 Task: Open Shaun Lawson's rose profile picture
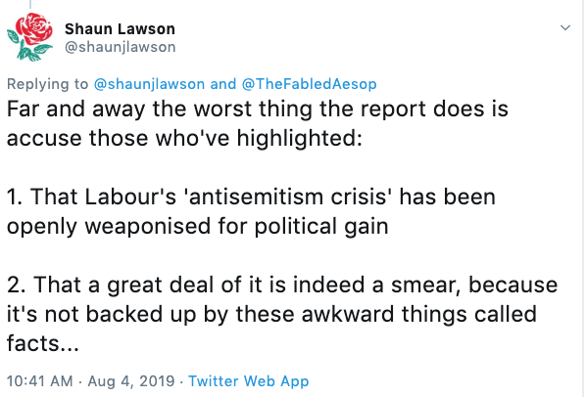click(30, 37)
